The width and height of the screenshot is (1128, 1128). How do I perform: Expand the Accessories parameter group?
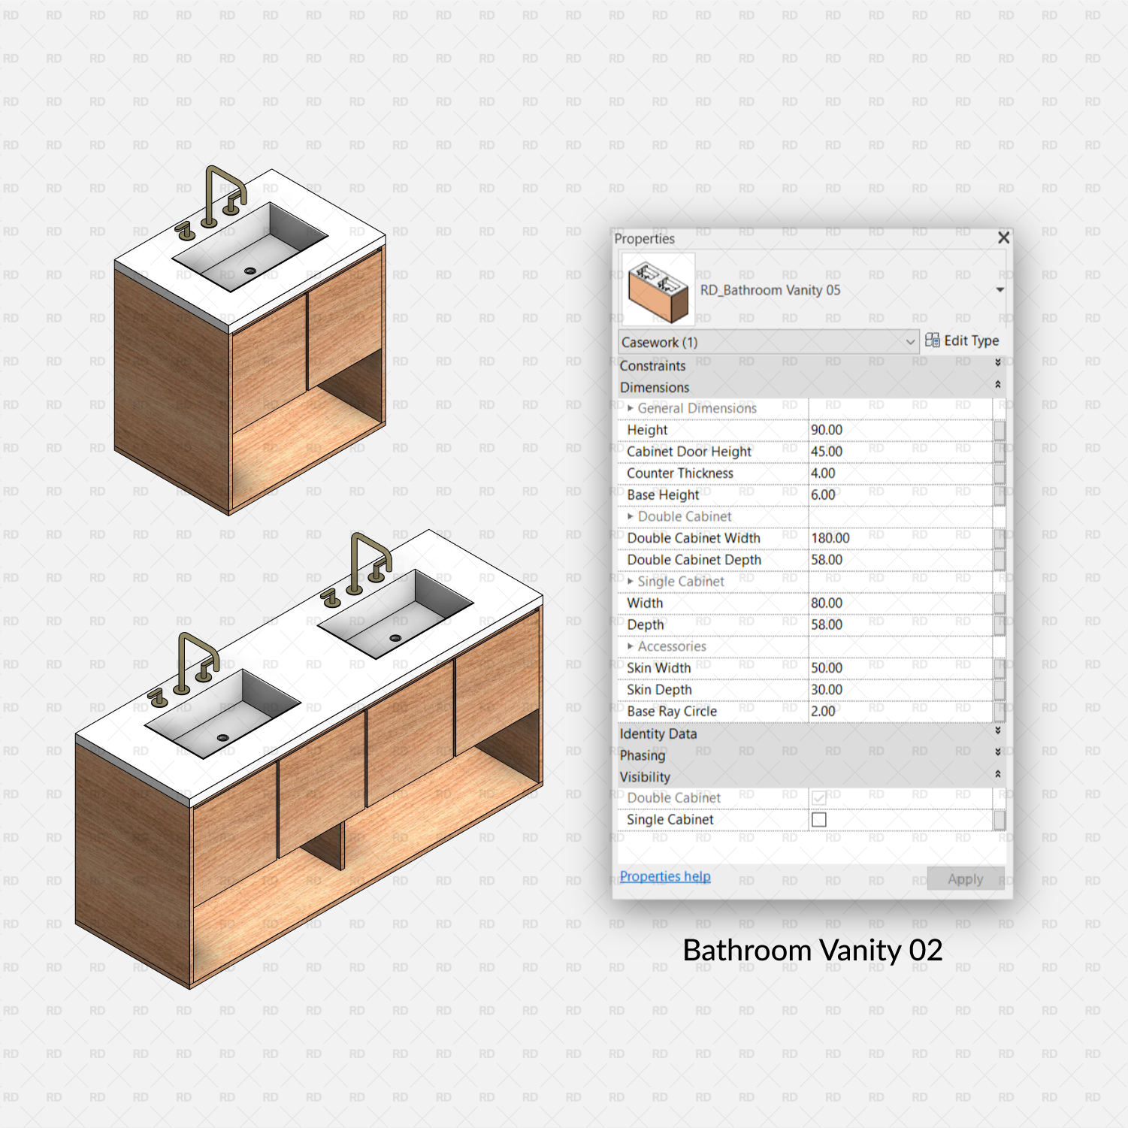pyautogui.click(x=631, y=646)
